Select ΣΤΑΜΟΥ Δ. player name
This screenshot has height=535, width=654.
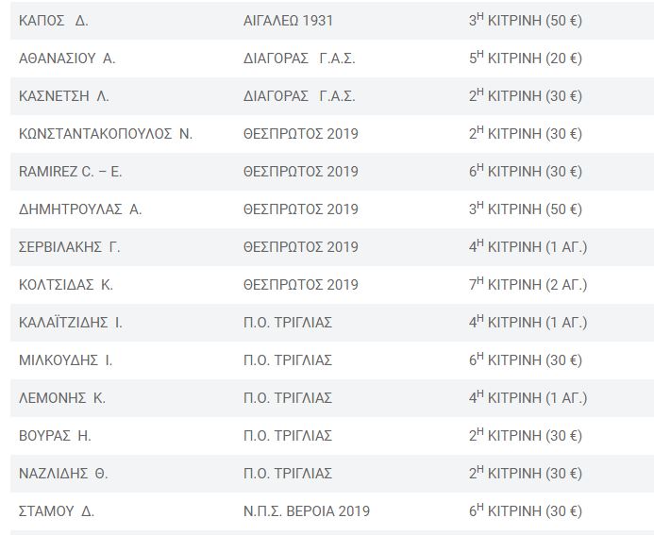coord(57,511)
